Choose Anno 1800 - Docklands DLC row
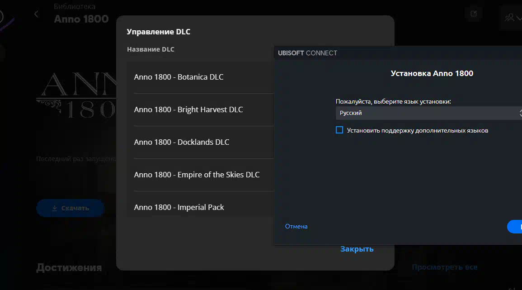 181,142
